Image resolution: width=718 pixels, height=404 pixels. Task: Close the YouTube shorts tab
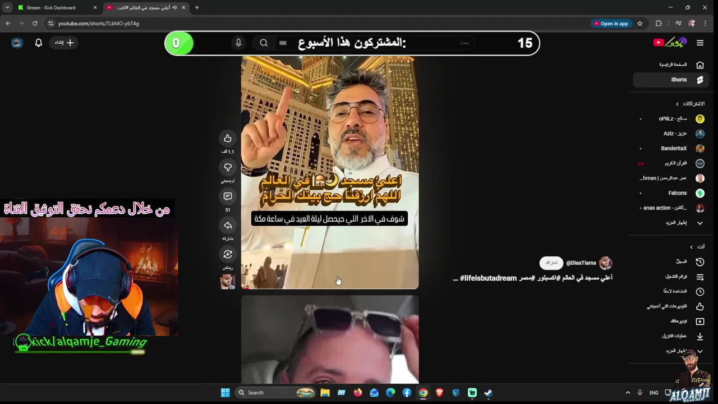pyautogui.click(x=183, y=7)
